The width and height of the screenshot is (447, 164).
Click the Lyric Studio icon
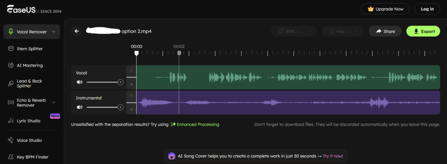pyautogui.click(x=10, y=121)
